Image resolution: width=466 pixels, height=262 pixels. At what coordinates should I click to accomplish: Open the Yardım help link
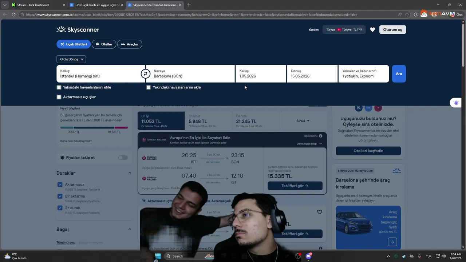tap(313, 29)
